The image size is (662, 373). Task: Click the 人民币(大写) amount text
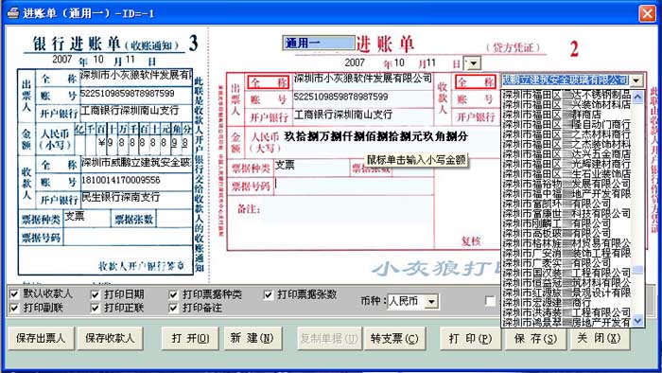click(x=375, y=136)
